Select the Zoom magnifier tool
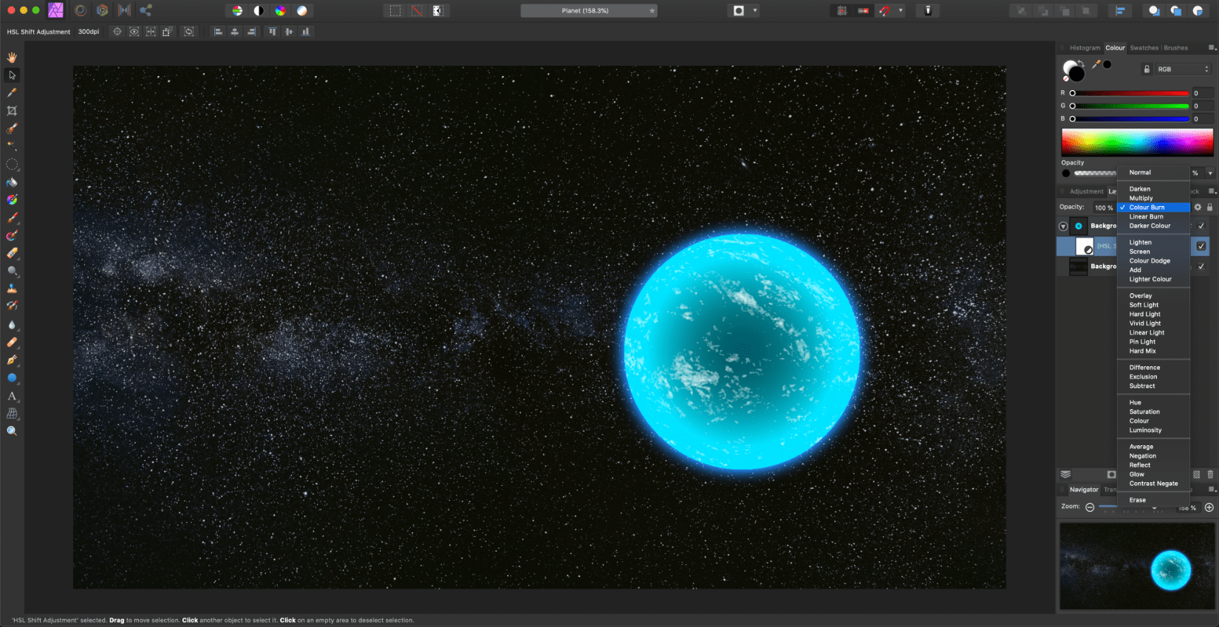 [12, 431]
